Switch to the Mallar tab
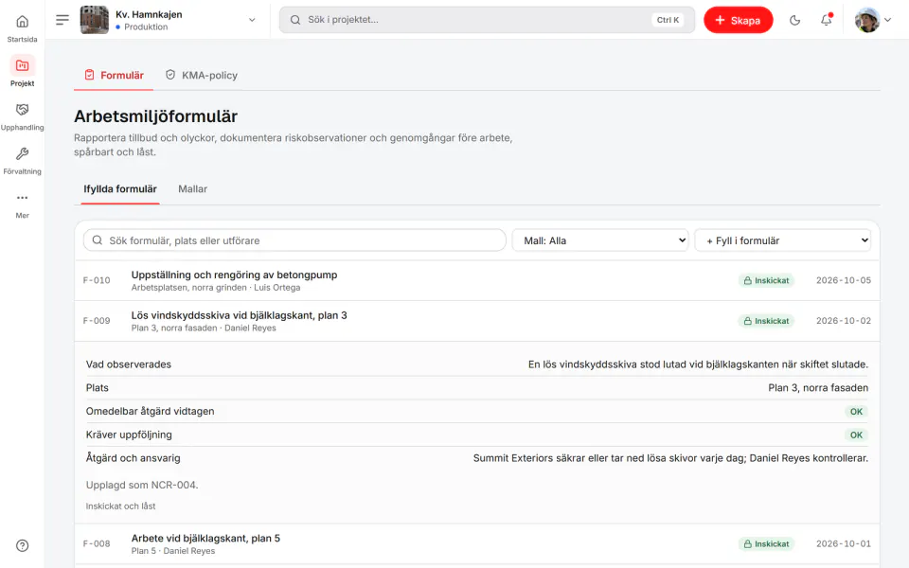This screenshot has width=909, height=568. pos(192,189)
